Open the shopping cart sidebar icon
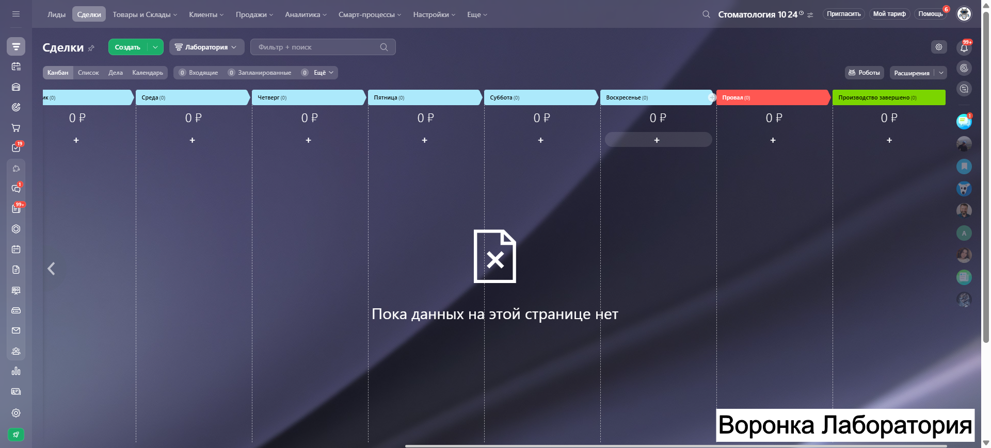The height and width of the screenshot is (448, 991). click(x=16, y=127)
